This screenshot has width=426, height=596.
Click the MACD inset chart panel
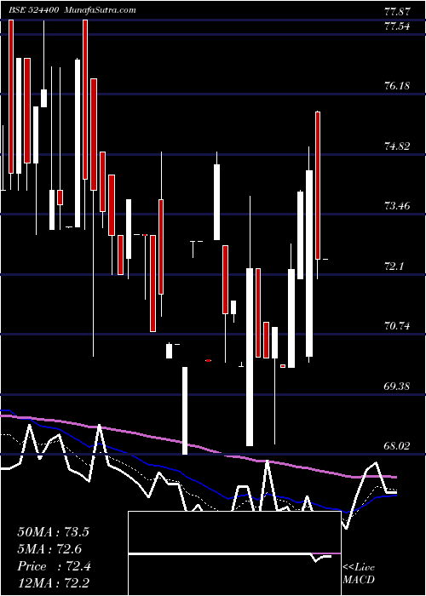coord(234,553)
